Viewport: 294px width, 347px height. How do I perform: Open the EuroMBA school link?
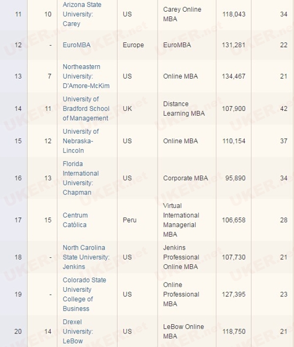[76, 45]
